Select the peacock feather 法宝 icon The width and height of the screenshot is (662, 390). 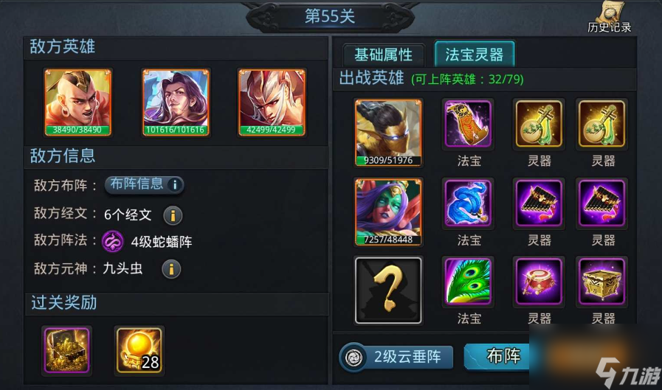coord(468,282)
